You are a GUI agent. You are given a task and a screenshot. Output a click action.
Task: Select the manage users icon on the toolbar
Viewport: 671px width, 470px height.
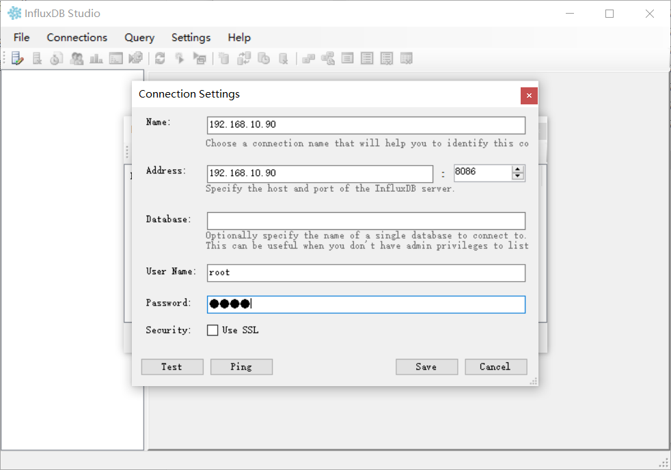pos(76,58)
